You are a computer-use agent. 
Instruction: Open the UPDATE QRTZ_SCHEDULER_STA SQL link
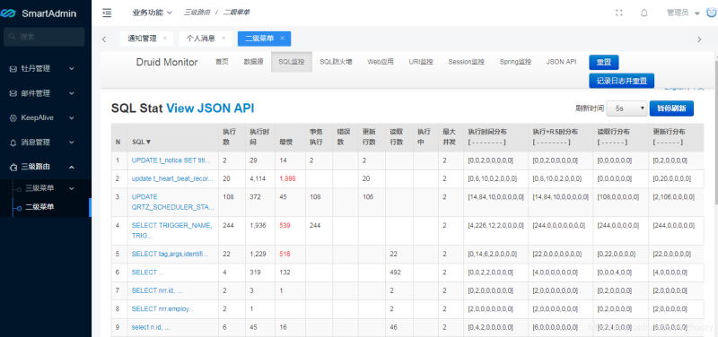tap(172, 202)
